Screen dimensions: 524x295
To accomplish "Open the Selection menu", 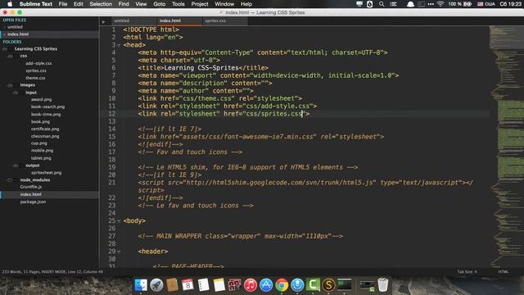I will click(101, 4).
